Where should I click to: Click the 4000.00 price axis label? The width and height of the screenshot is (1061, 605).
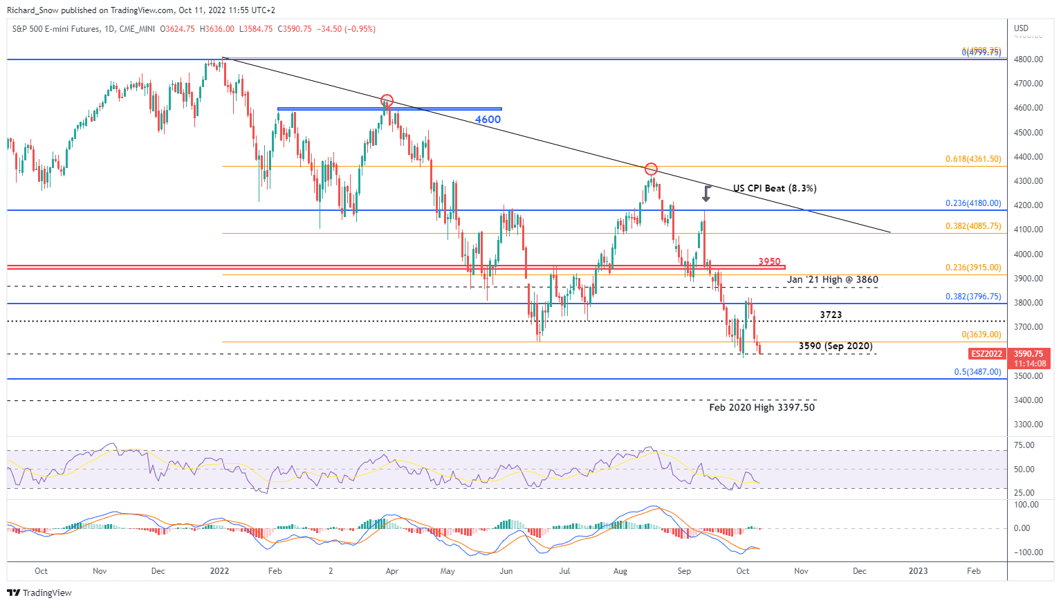[1028, 254]
